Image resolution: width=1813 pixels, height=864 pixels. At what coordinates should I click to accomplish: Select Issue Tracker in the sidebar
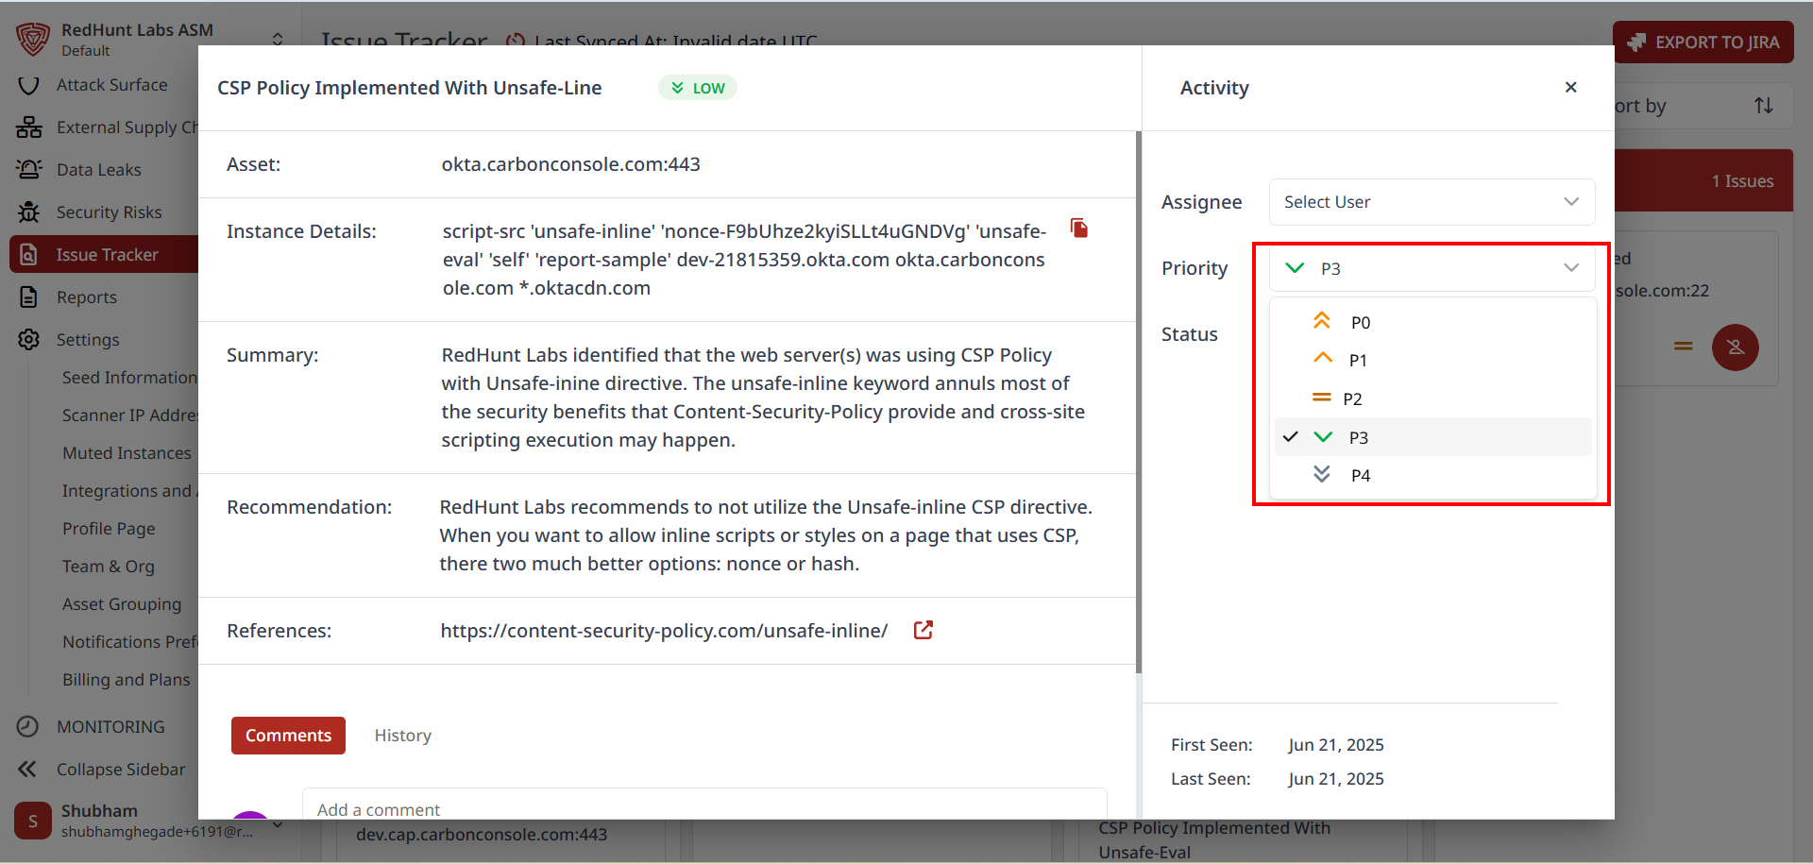tap(104, 255)
